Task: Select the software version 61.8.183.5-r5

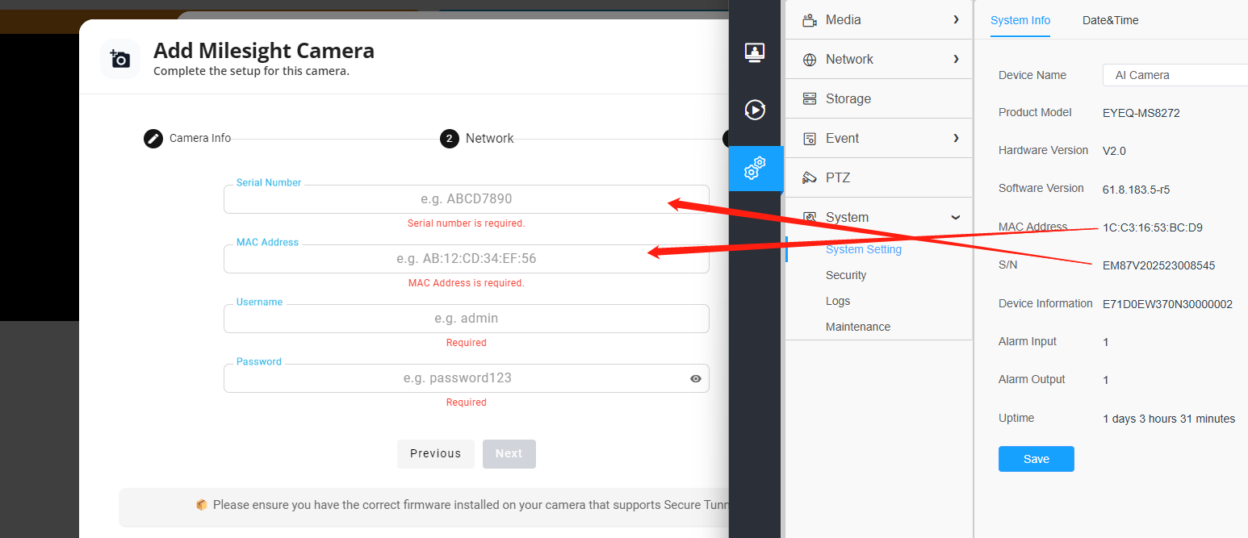Action: 1137,190
